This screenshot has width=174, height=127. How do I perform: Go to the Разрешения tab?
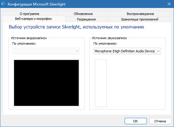click(86, 19)
